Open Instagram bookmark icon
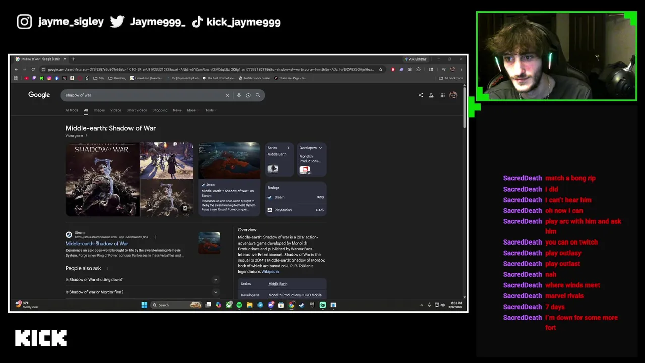Screen dimensions: 645x363 (49, 78)
